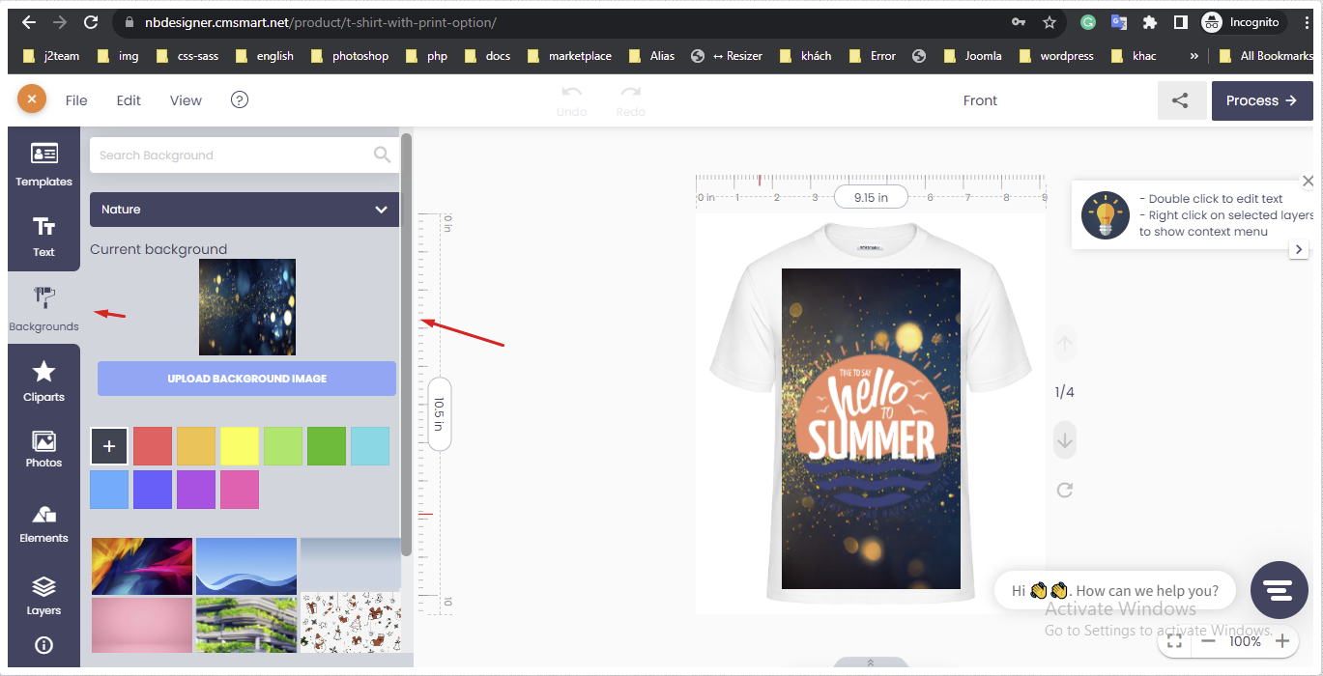Image resolution: width=1323 pixels, height=676 pixels.
Task: Select the Text tool in the sidebar
Action: 43,235
